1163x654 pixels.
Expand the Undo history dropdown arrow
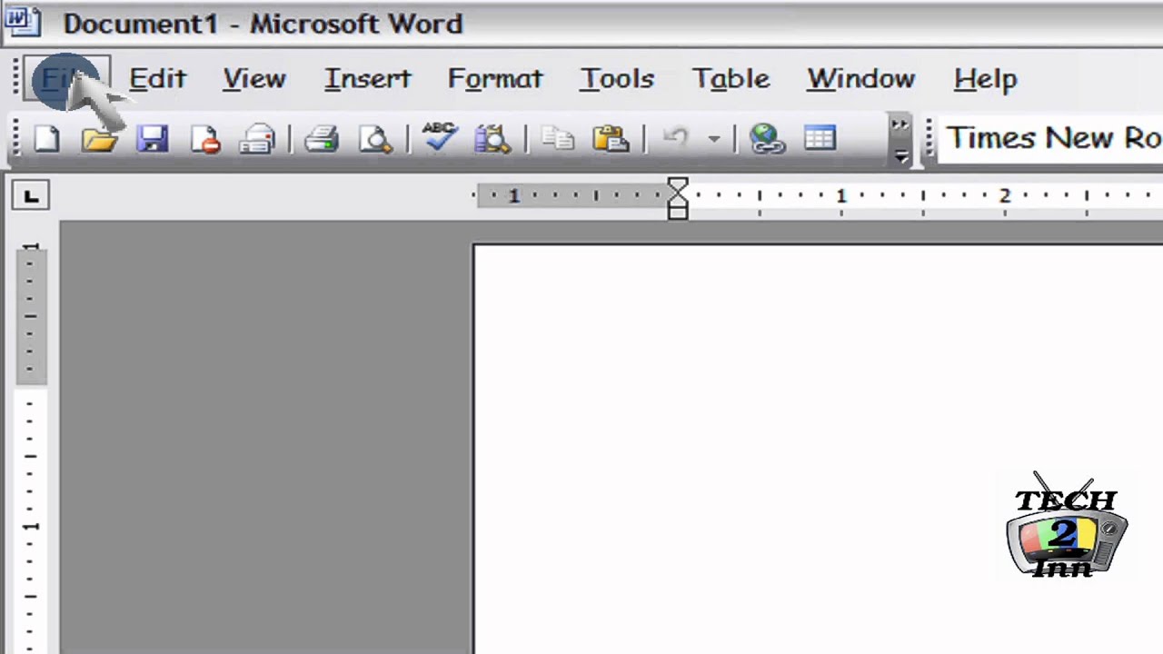714,139
